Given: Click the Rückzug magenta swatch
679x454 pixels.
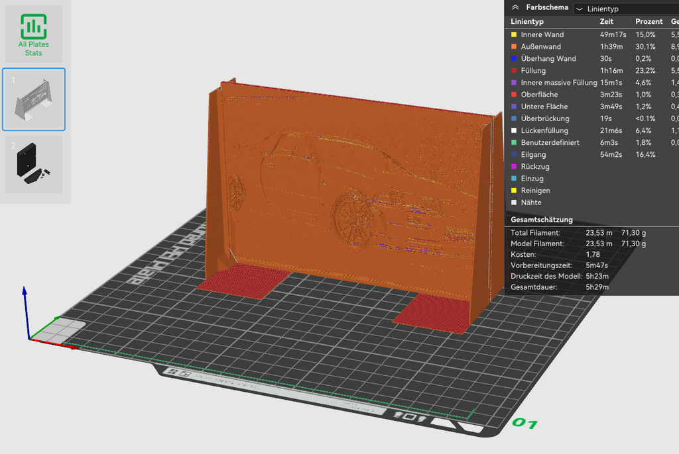Looking at the screenshot, I should pyautogui.click(x=514, y=167).
